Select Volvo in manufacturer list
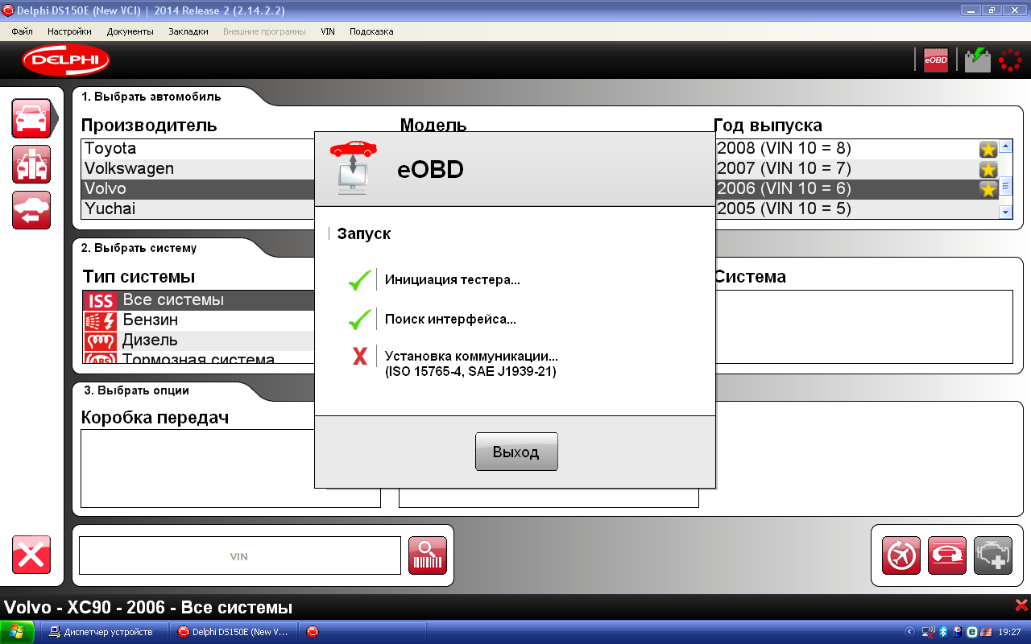Screen dimensions: 1031x644 tap(198, 188)
